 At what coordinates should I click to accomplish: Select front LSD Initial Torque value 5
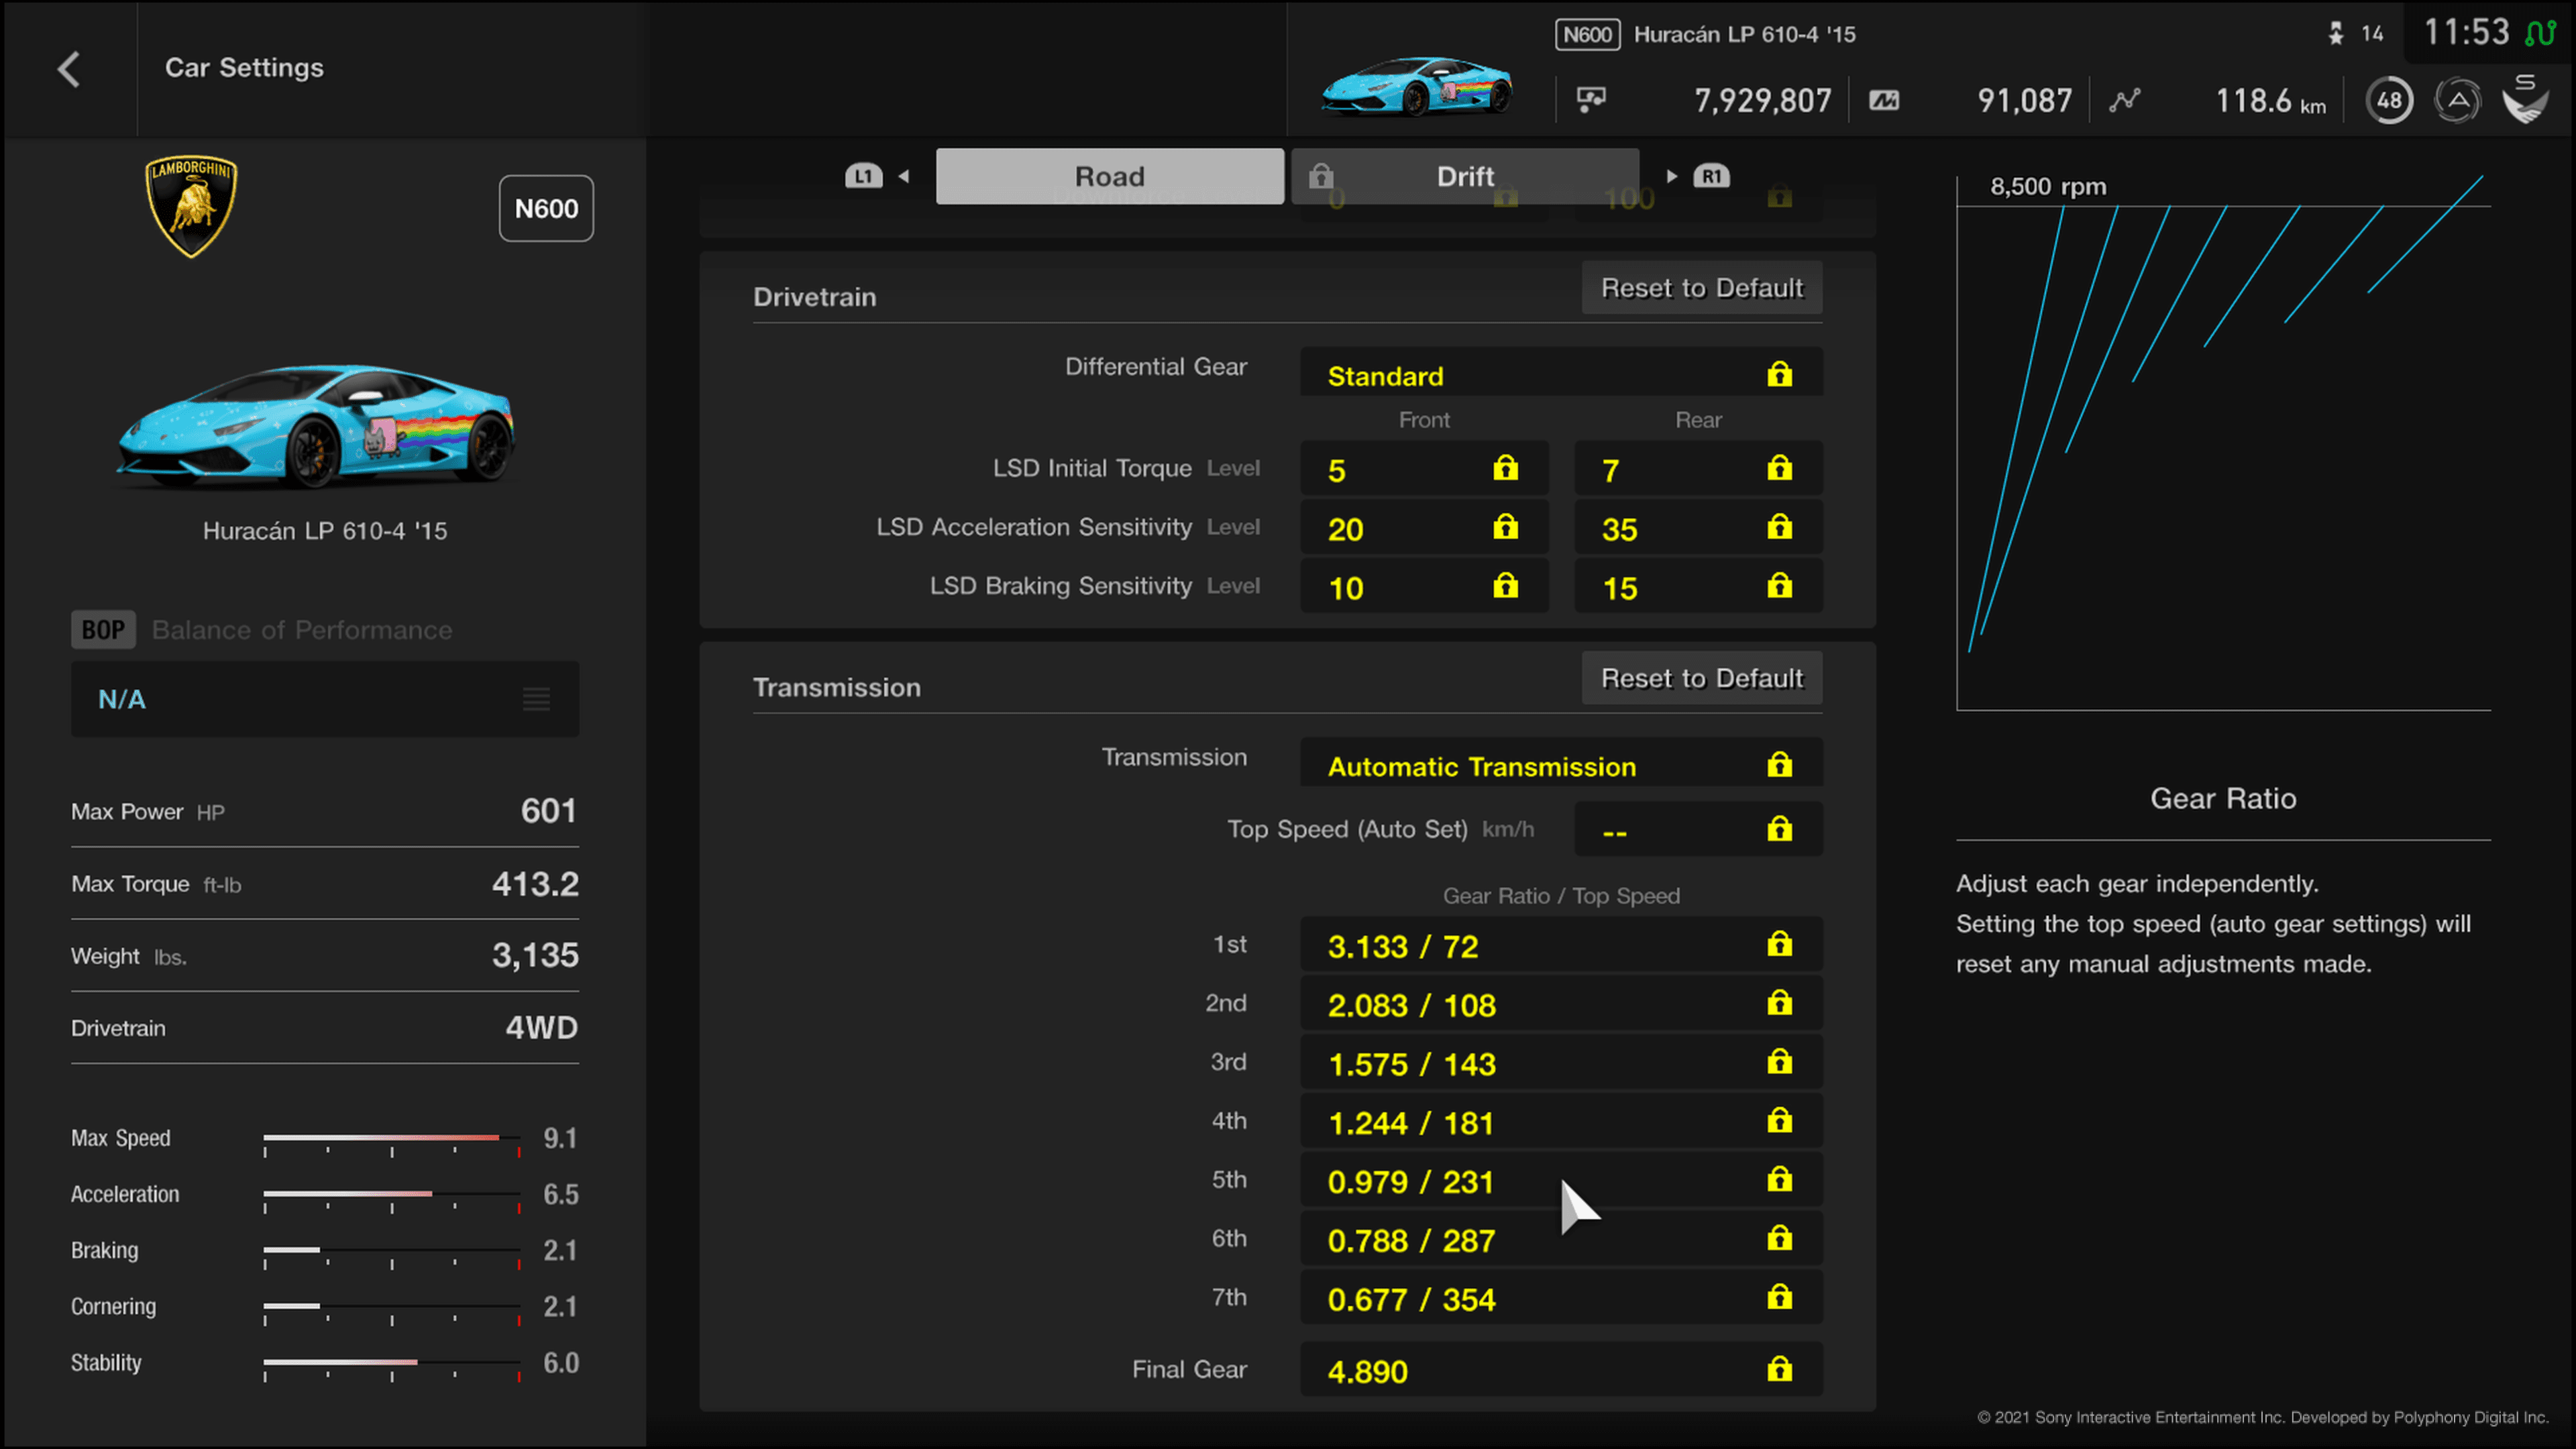pos(1424,468)
